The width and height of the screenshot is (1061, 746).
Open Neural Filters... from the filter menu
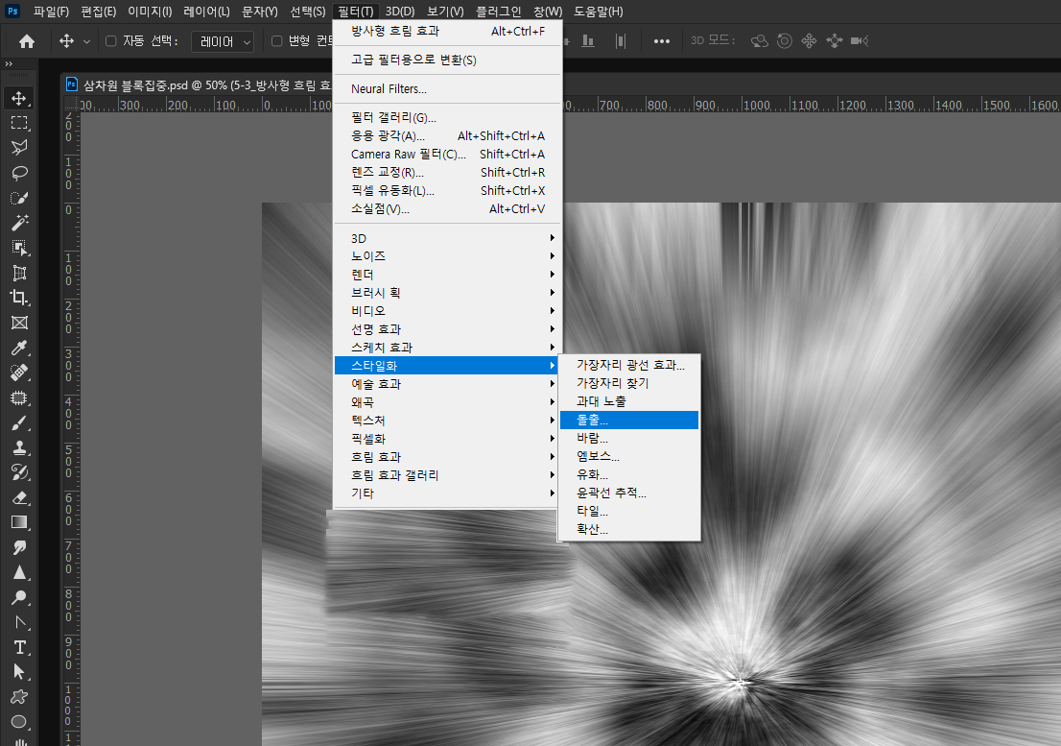tap(447, 88)
